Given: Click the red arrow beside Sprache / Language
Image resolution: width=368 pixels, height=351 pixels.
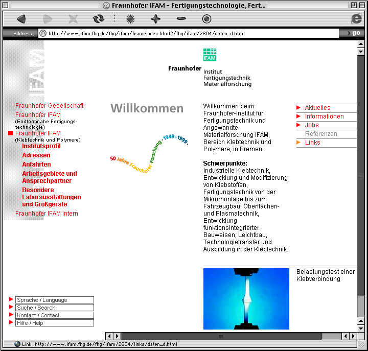Looking at the screenshot, I should [x=11, y=299].
